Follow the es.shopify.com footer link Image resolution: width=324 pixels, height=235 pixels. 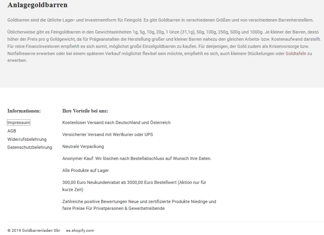tap(80, 230)
